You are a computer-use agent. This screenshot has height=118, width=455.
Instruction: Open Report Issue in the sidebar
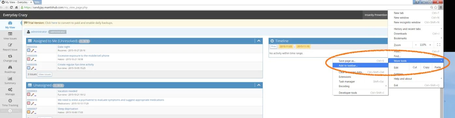tap(10, 47)
